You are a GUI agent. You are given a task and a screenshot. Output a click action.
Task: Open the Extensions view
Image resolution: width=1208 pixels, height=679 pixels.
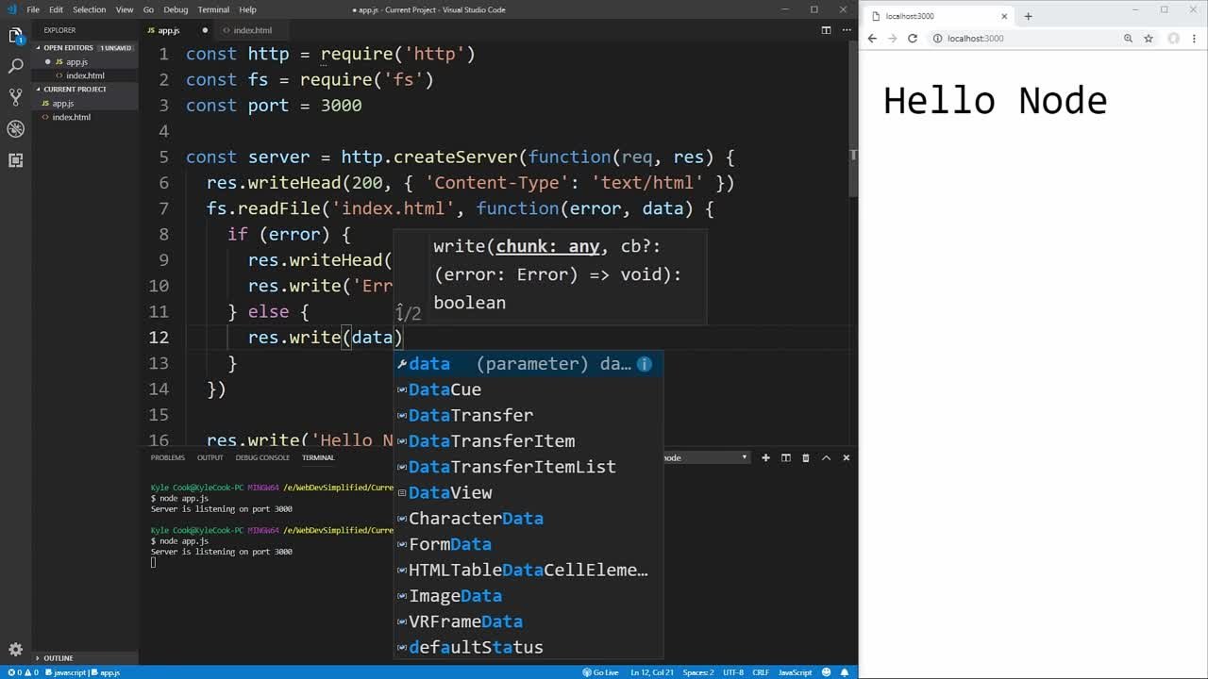point(15,160)
